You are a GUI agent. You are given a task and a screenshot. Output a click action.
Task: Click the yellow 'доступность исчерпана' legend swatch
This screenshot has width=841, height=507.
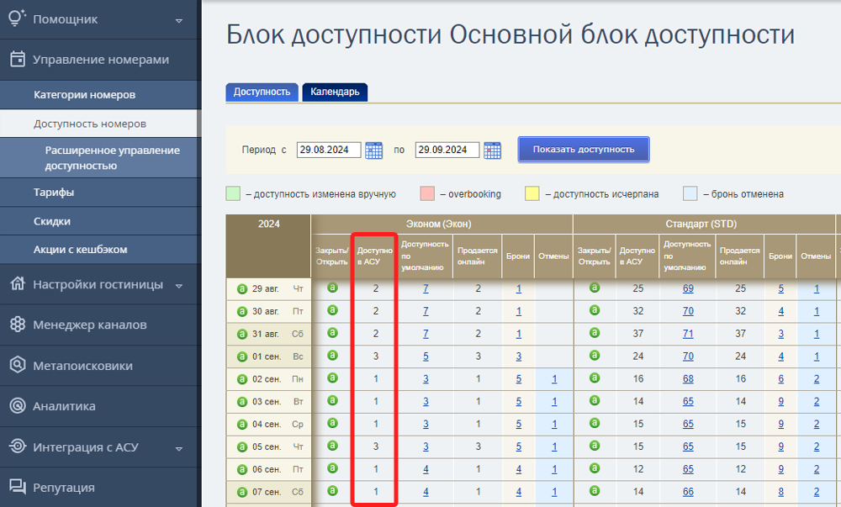(x=532, y=194)
